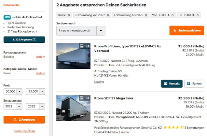Open Erstzulassung to-year 2022 dropdown
The width and height of the screenshot is (207, 136).
[x=42, y=107]
